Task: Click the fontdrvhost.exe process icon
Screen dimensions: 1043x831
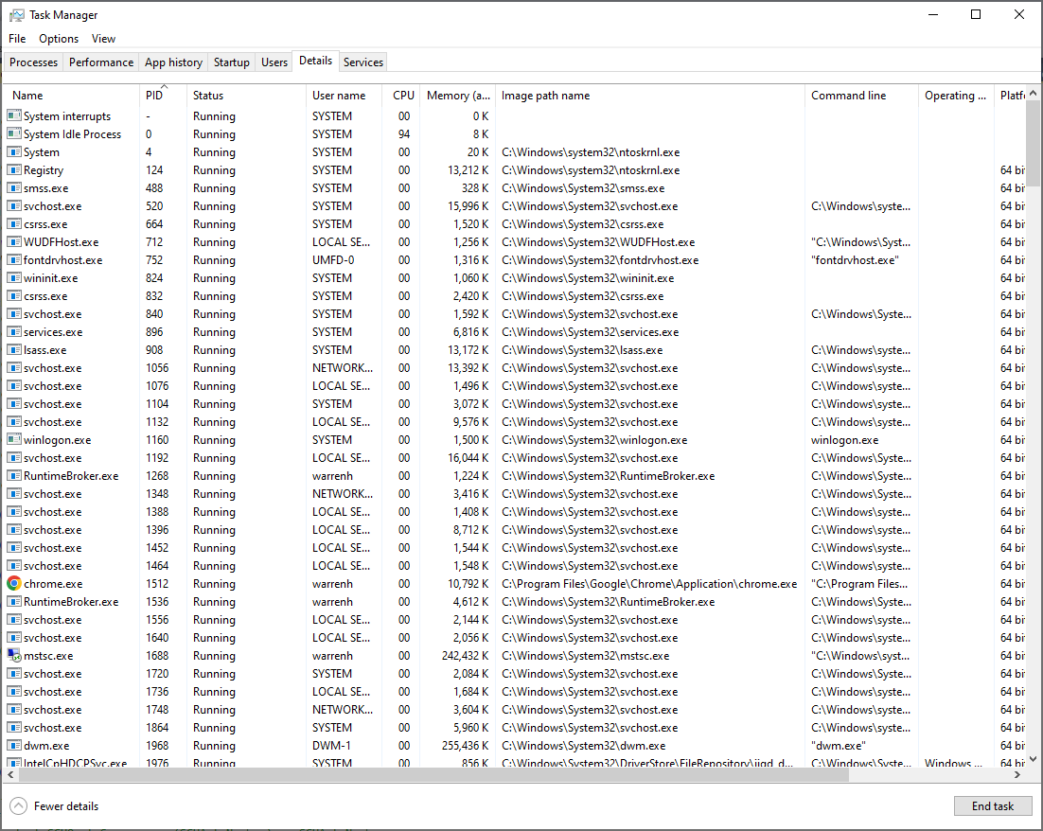Action: pos(14,259)
